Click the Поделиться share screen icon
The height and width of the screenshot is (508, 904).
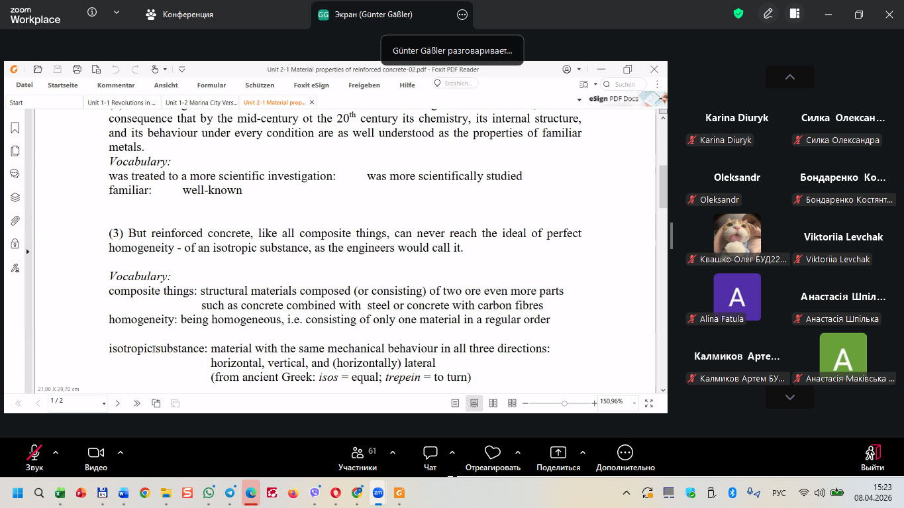coord(558,453)
